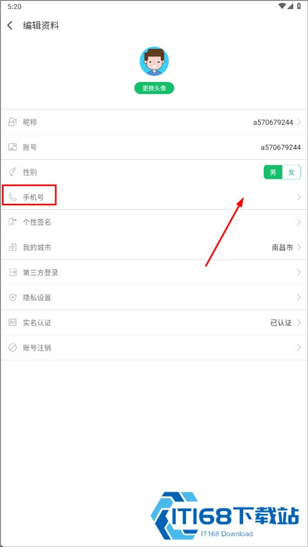Screen dimensions: 308x547
Task: Click the 隐私设置 shield icon
Action: tap(13, 298)
